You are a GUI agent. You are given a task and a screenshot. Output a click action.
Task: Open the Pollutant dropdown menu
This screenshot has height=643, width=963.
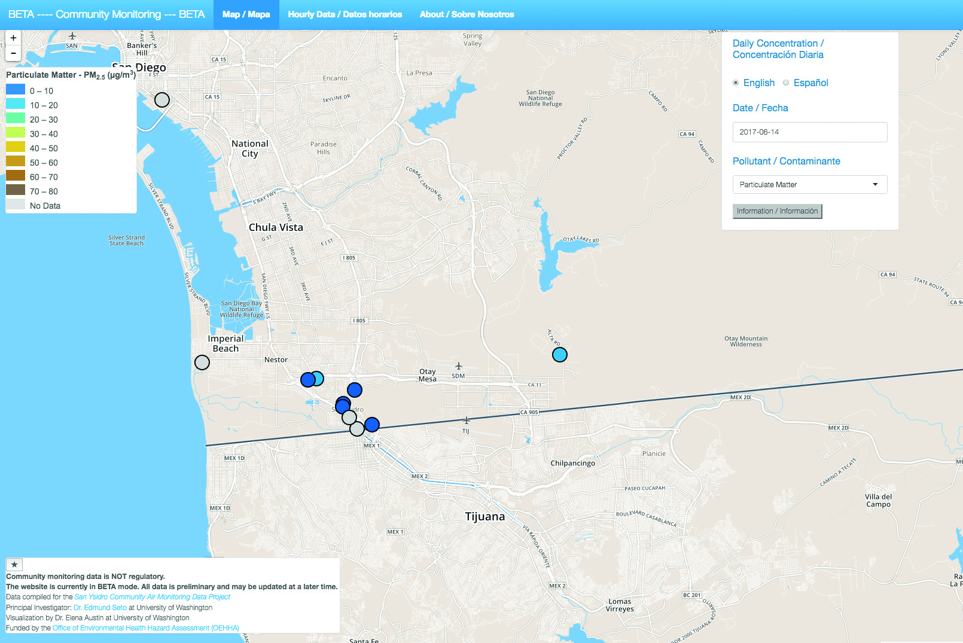coord(809,184)
